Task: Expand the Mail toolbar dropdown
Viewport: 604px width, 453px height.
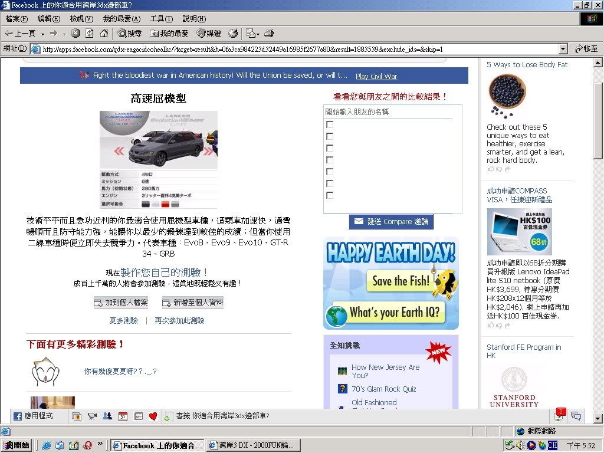Action: [x=258, y=34]
